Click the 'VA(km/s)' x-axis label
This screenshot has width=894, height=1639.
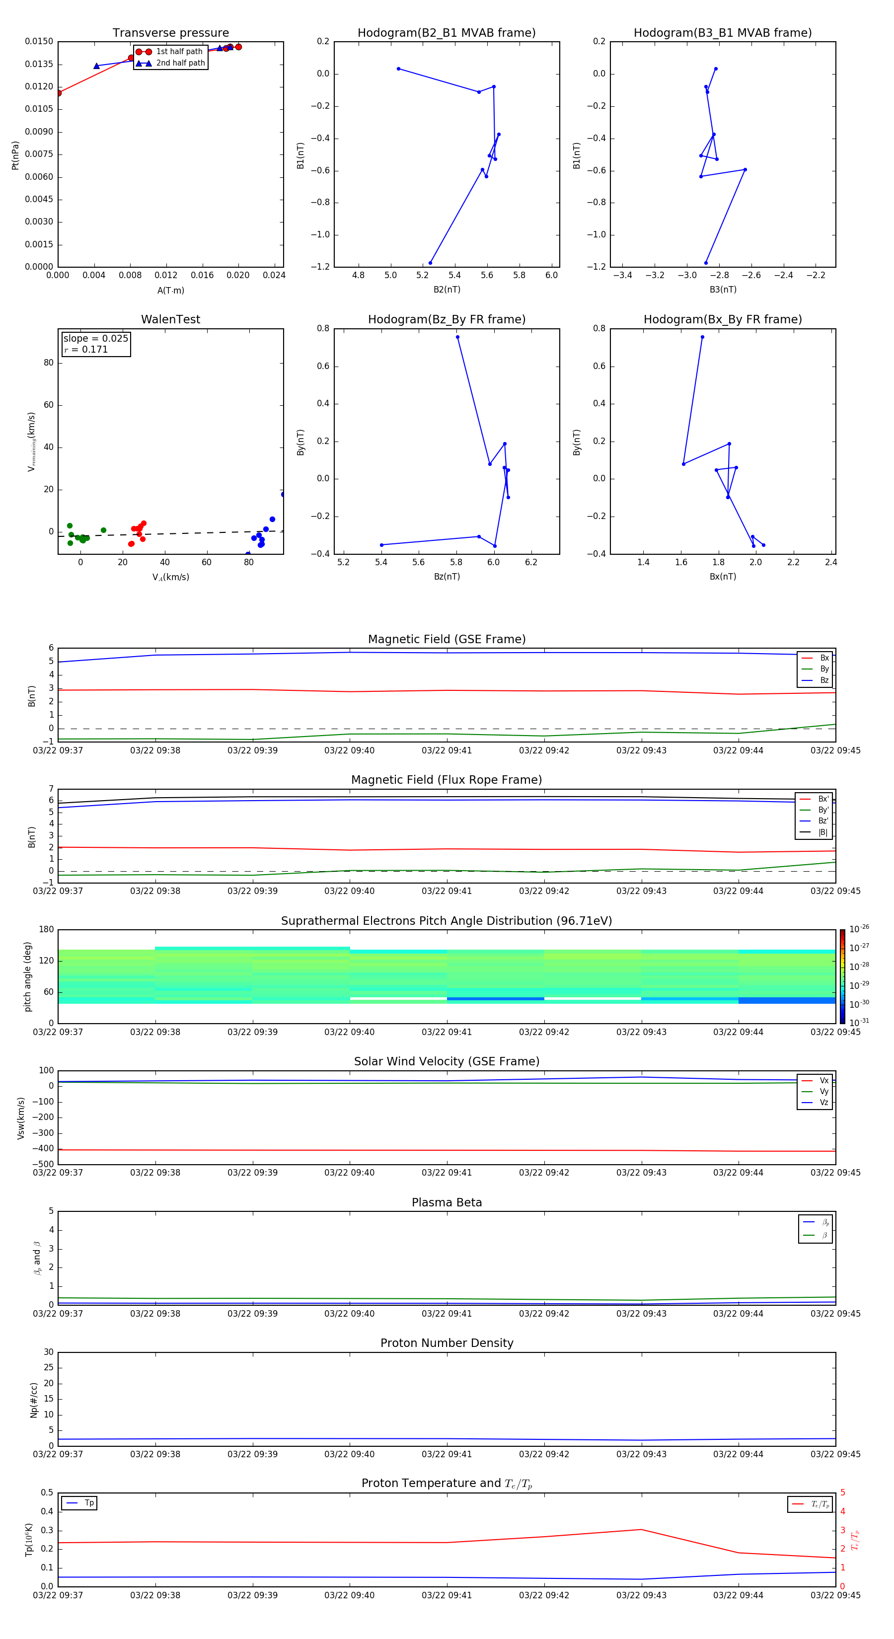[x=170, y=578]
